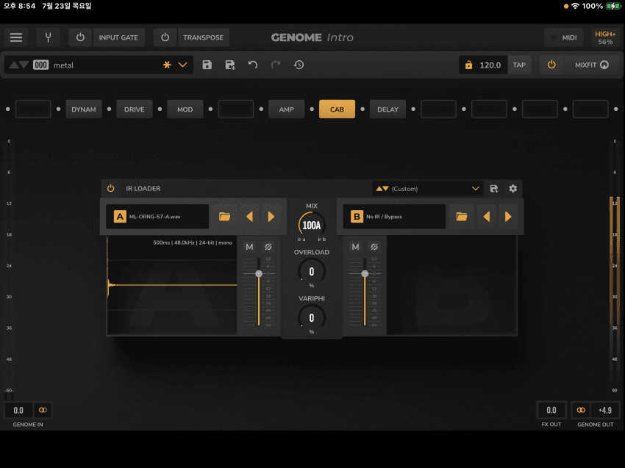625x468 pixels.
Task: Click the IR A waveform display
Action: click(x=172, y=285)
